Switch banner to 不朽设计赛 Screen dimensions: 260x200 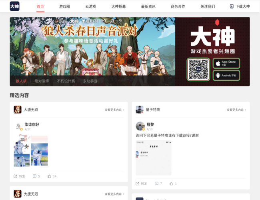click(66, 81)
